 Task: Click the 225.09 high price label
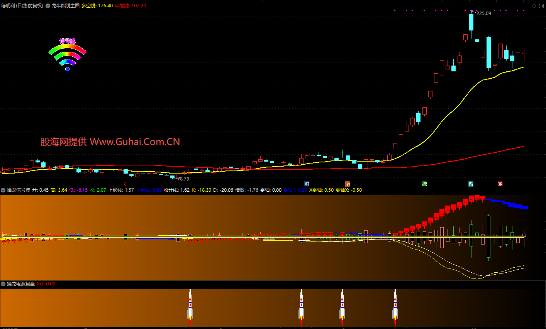coord(483,13)
